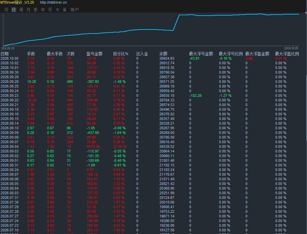Click the 日期 column header

[x=5, y=54]
